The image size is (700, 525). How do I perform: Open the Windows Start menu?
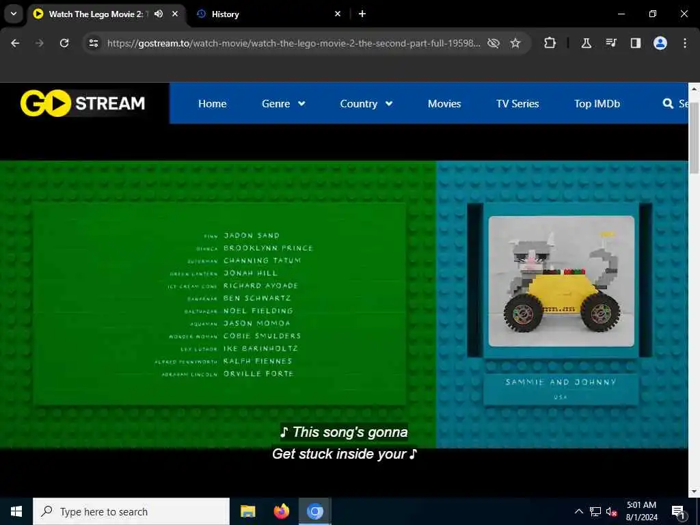[x=16, y=511]
